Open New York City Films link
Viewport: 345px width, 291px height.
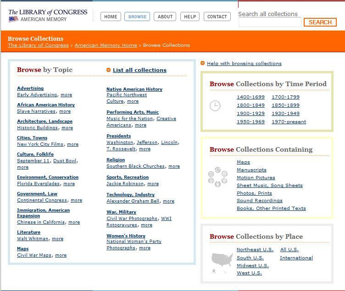click(x=40, y=144)
